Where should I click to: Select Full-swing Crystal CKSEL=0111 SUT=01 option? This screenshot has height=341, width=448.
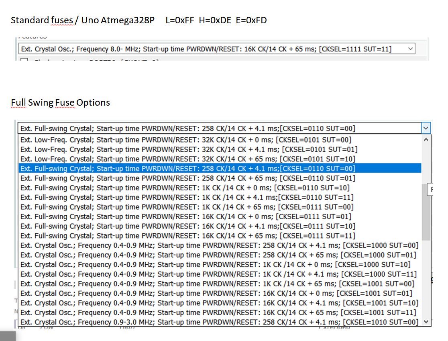pyautogui.click(x=220, y=216)
